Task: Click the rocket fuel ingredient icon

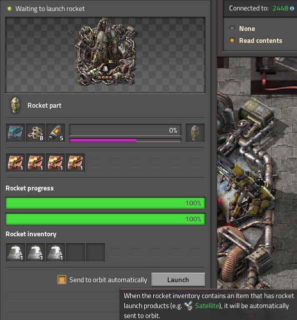Action: click(55, 133)
